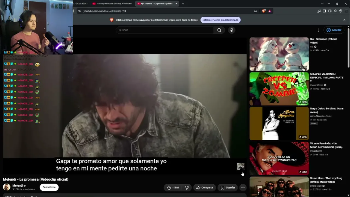Open Vicente Fernández Primaveras thumbnail

pyautogui.click(x=279, y=158)
